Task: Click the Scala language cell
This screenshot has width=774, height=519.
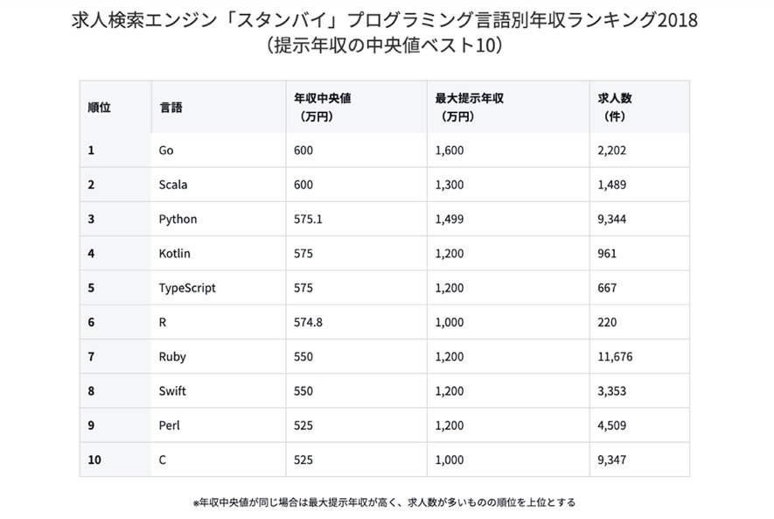Action: point(173,185)
